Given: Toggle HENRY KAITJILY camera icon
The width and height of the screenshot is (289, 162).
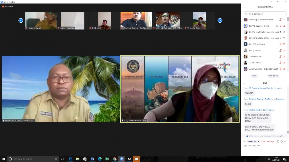Looking at the screenshot, I should coord(284,38).
